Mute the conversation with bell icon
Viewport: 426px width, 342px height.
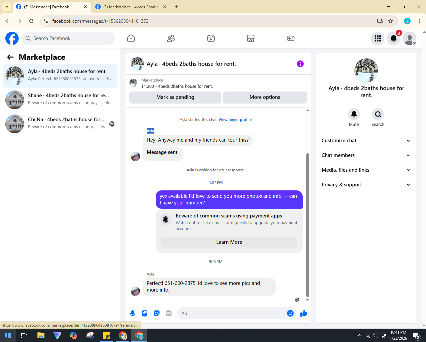point(354,114)
